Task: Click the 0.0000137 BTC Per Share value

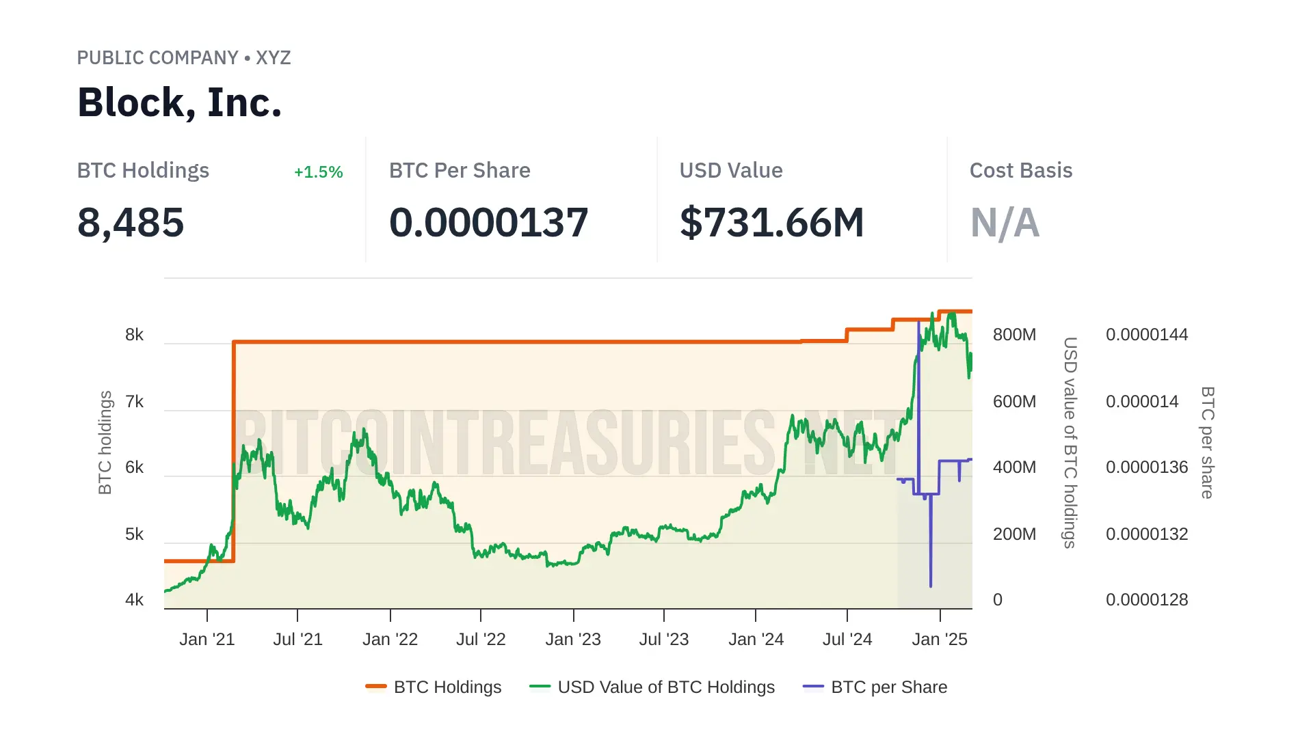Action: coord(488,223)
